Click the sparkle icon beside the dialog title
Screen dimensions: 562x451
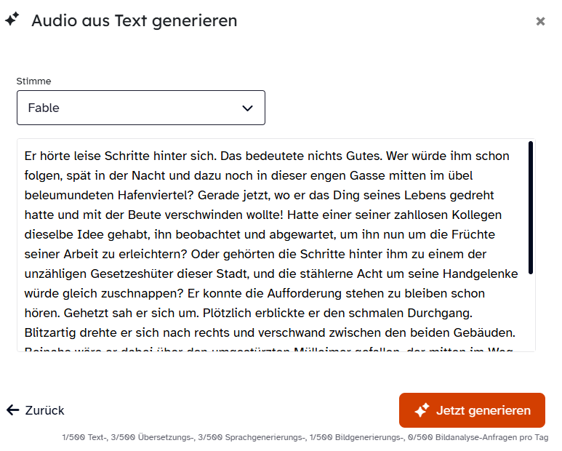[x=12, y=20]
